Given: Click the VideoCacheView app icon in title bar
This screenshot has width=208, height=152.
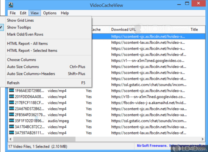Looking at the screenshot, I should coord(11,5).
